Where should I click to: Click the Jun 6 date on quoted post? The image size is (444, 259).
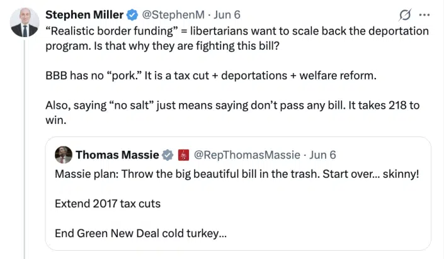[323, 155]
